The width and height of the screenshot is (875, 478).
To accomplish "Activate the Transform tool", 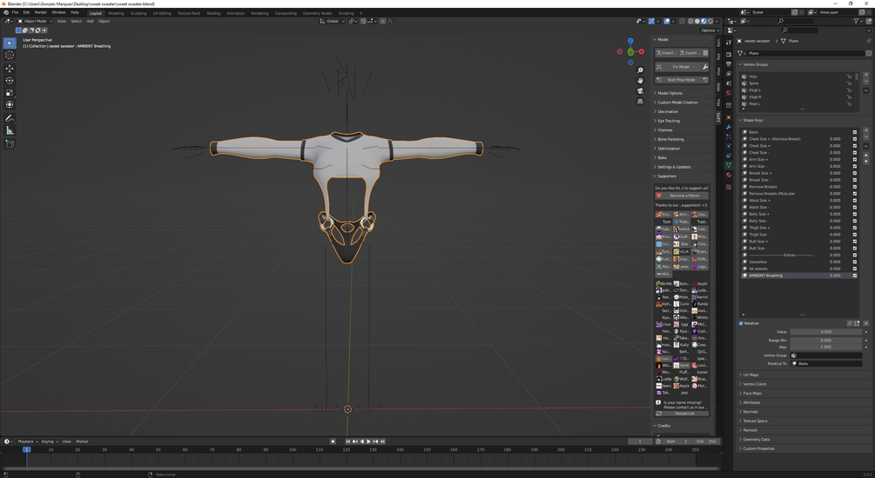I will [10, 105].
